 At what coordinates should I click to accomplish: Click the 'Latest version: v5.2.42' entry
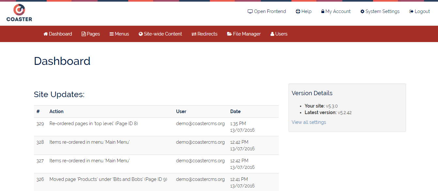click(x=328, y=112)
